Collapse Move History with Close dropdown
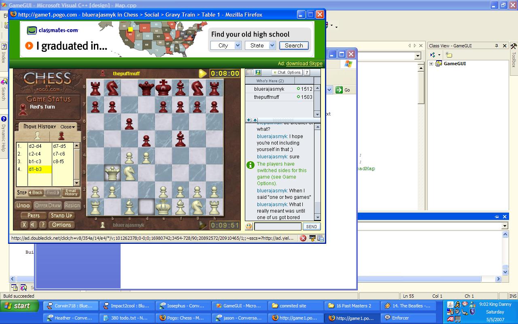The height and width of the screenshot is (324, 518). [68, 127]
